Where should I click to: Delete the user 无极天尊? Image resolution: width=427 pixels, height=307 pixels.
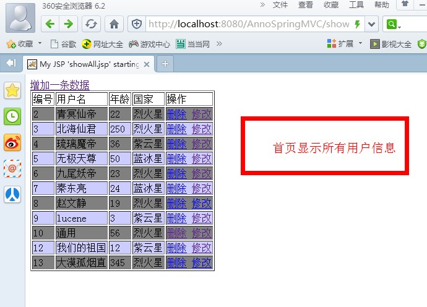pos(176,158)
